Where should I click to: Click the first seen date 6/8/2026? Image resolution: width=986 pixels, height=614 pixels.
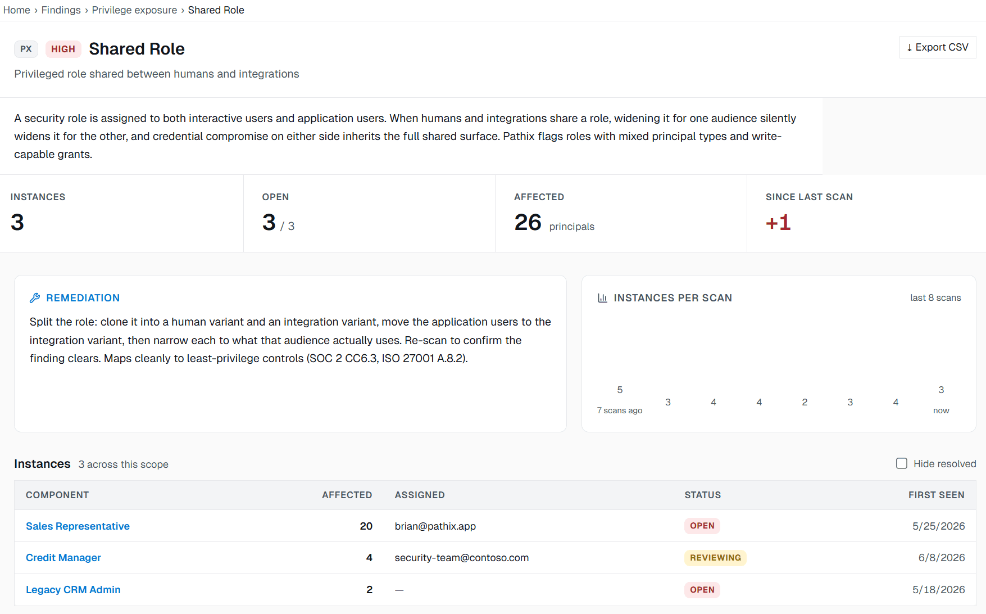pyautogui.click(x=942, y=558)
